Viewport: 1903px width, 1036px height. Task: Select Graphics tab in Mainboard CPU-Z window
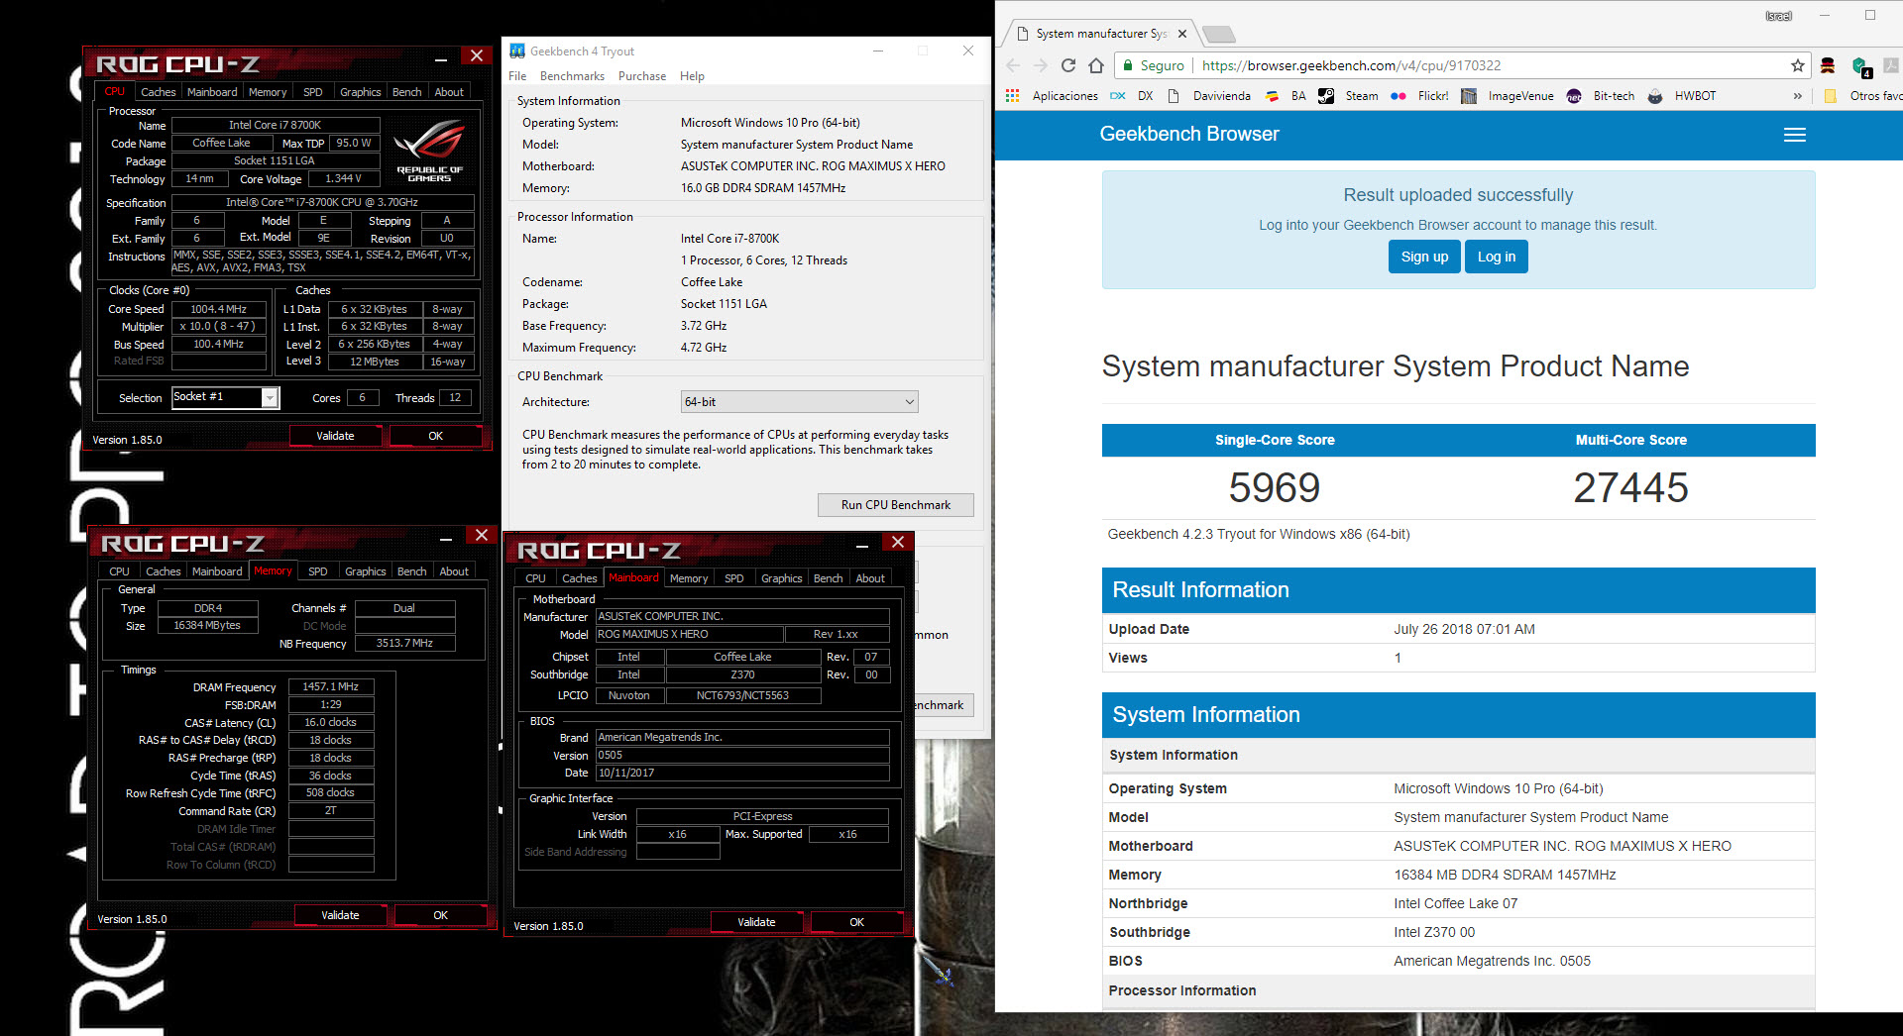(782, 578)
